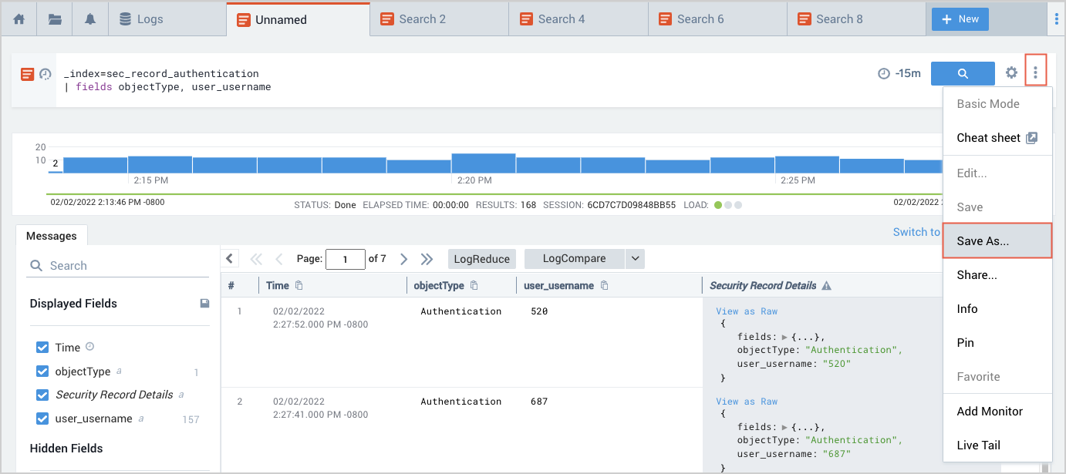Open the alerts bell icon
Image resolution: width=1066 pixels, height=474 pixels.
90,19
